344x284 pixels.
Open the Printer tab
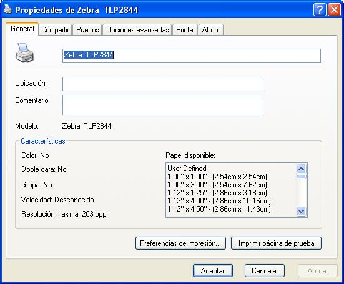185,30
